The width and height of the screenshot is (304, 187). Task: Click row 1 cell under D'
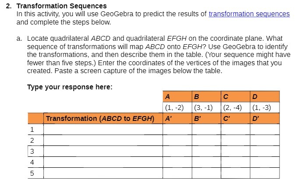click(265, 129)
